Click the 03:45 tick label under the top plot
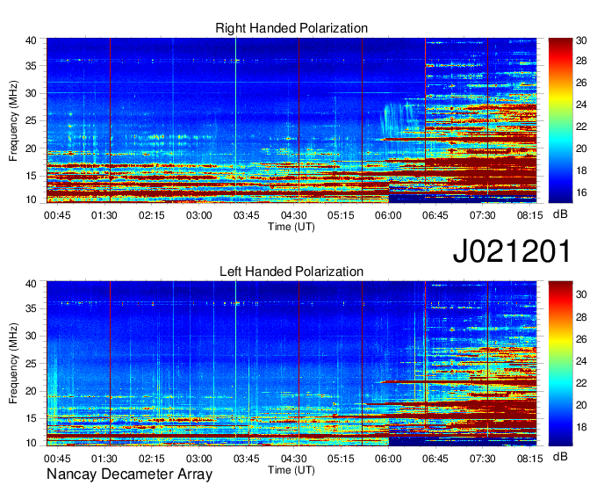This screenshot has width=597, height=485. point(247,215)
